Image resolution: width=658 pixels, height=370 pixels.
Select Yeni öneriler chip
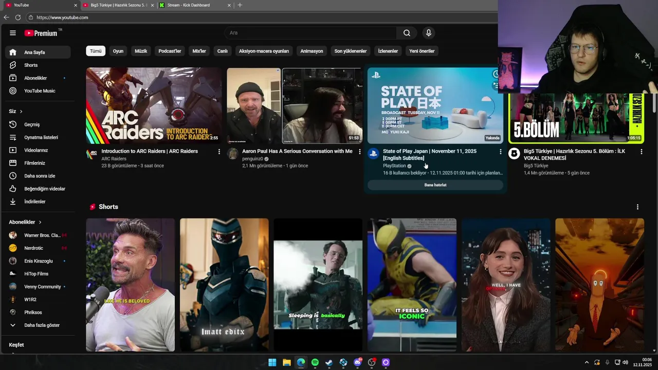(x=422, y=51)
